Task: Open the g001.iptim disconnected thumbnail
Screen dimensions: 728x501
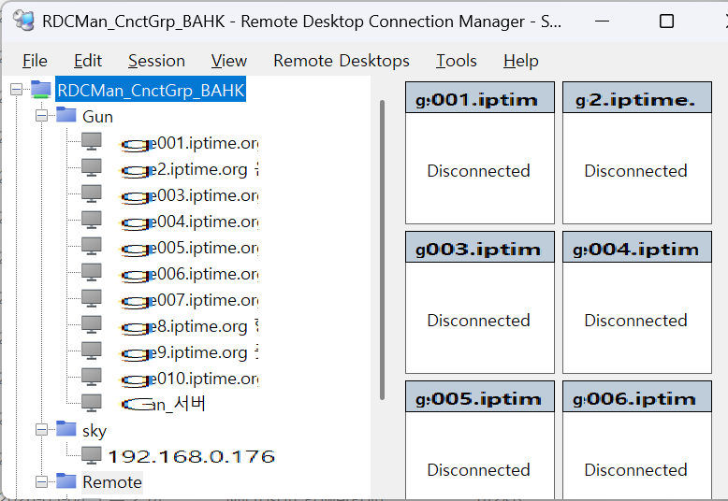Action: [480, 169]
